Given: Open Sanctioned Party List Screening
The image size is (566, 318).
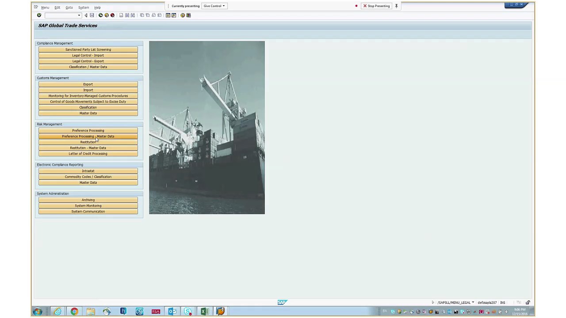Looking at the screenshot, I should point(88,49).
